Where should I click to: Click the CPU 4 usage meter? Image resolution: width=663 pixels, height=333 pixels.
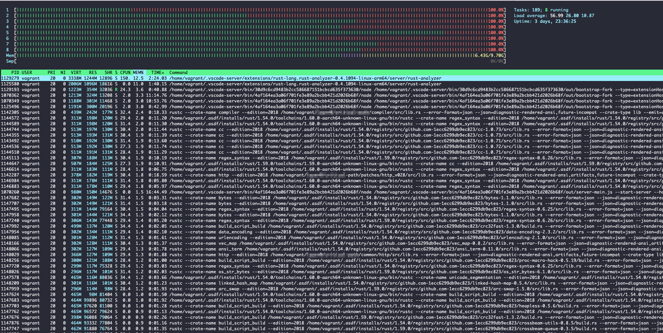coord(256,27)
